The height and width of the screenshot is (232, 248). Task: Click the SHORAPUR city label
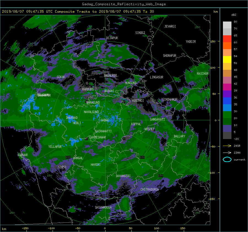tap(169, 56)
